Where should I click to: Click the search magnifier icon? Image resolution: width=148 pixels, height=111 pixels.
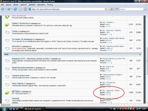[145, 9]
